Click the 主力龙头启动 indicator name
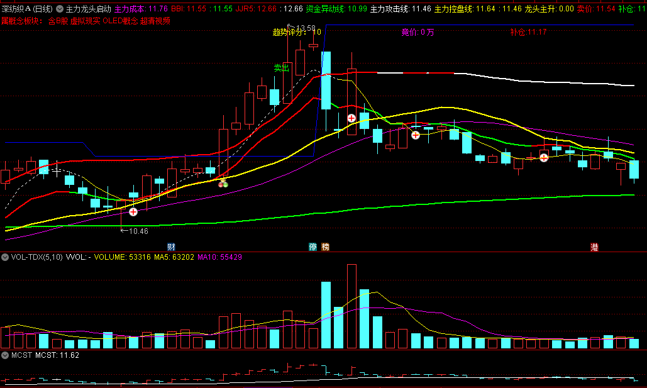The width and height of the screenshot is (647, 388). (88, 9)
